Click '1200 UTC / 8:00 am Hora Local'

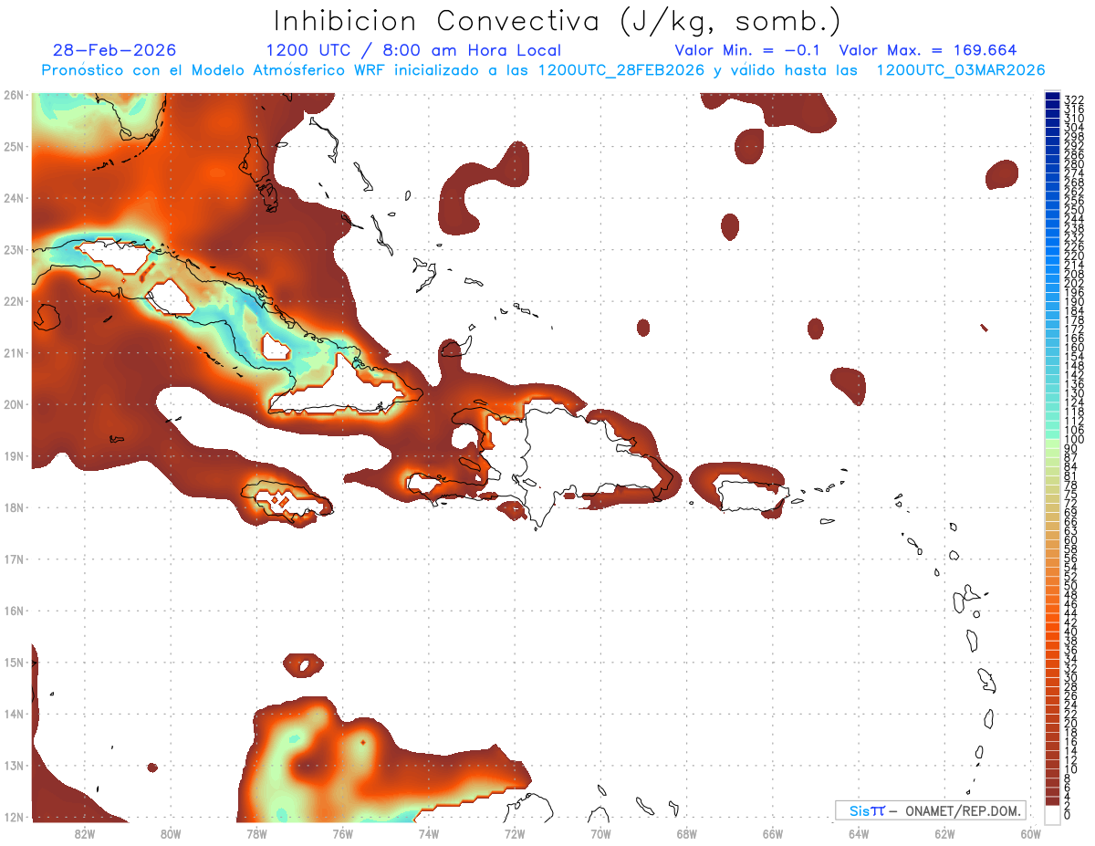click(413, 50)
